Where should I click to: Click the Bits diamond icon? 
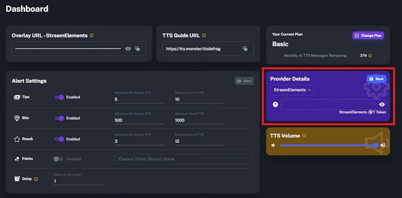pos(17,118)
